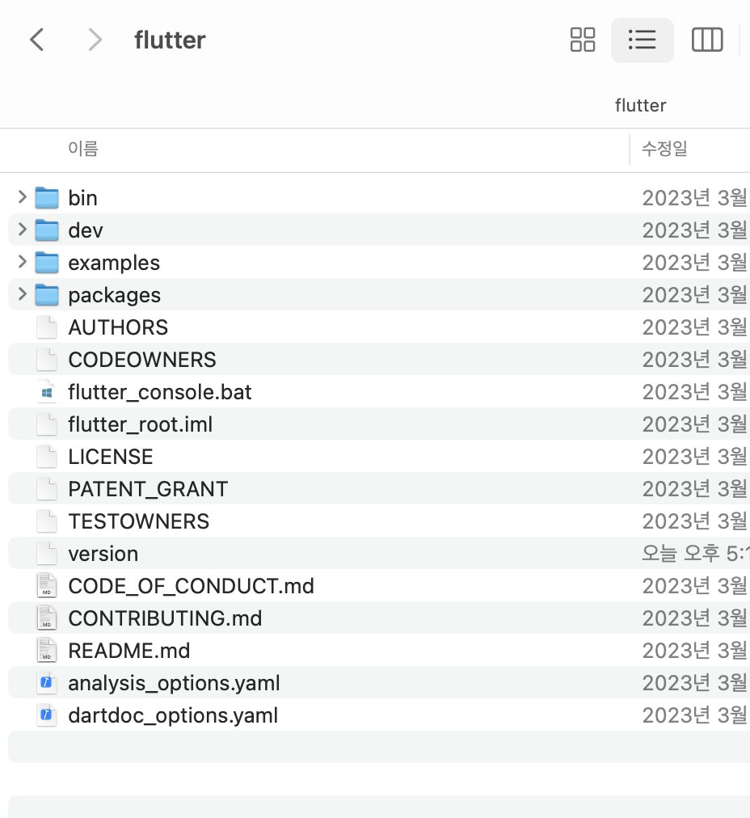Screen dimensions: 750x818
Task: Select the flutter path bar label
Action: click(640, 105)
